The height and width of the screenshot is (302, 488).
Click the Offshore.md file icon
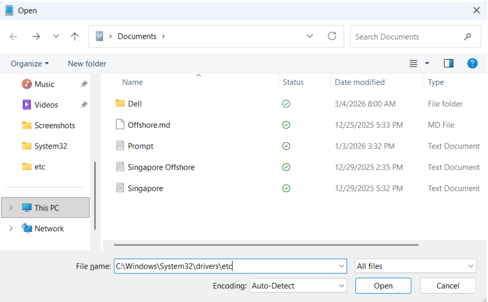coord(120,124)
